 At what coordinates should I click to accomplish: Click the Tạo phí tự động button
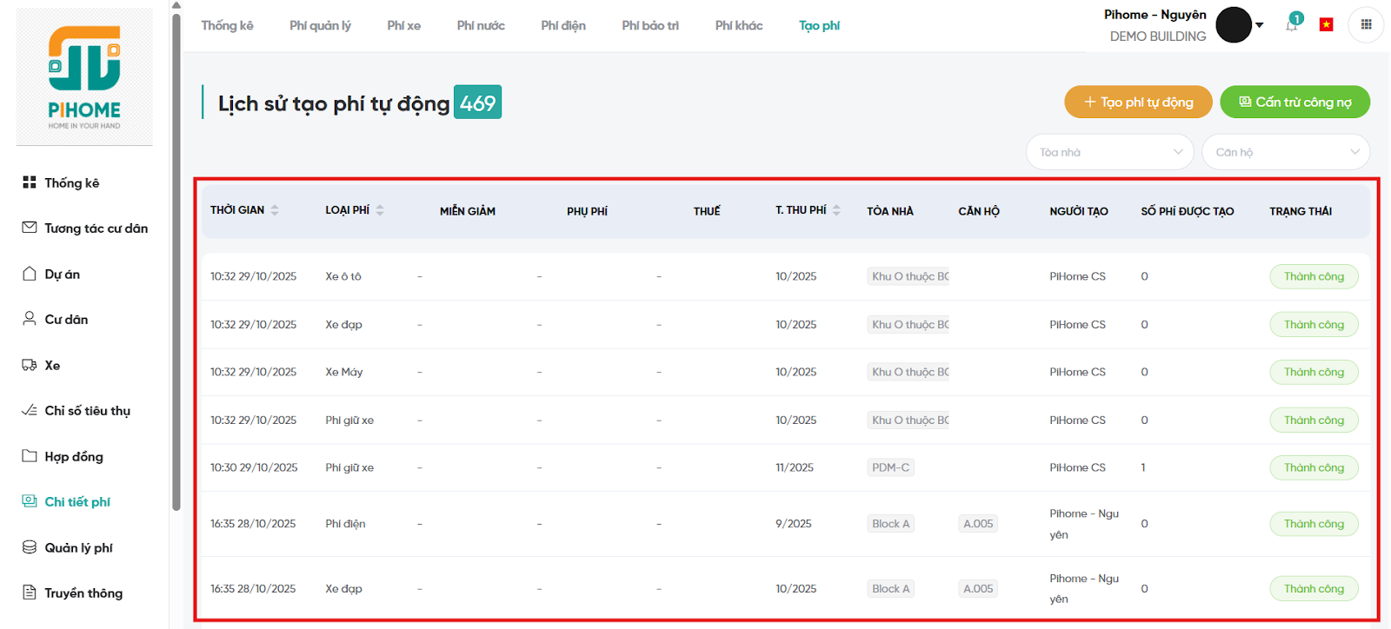pos(1137,103)
